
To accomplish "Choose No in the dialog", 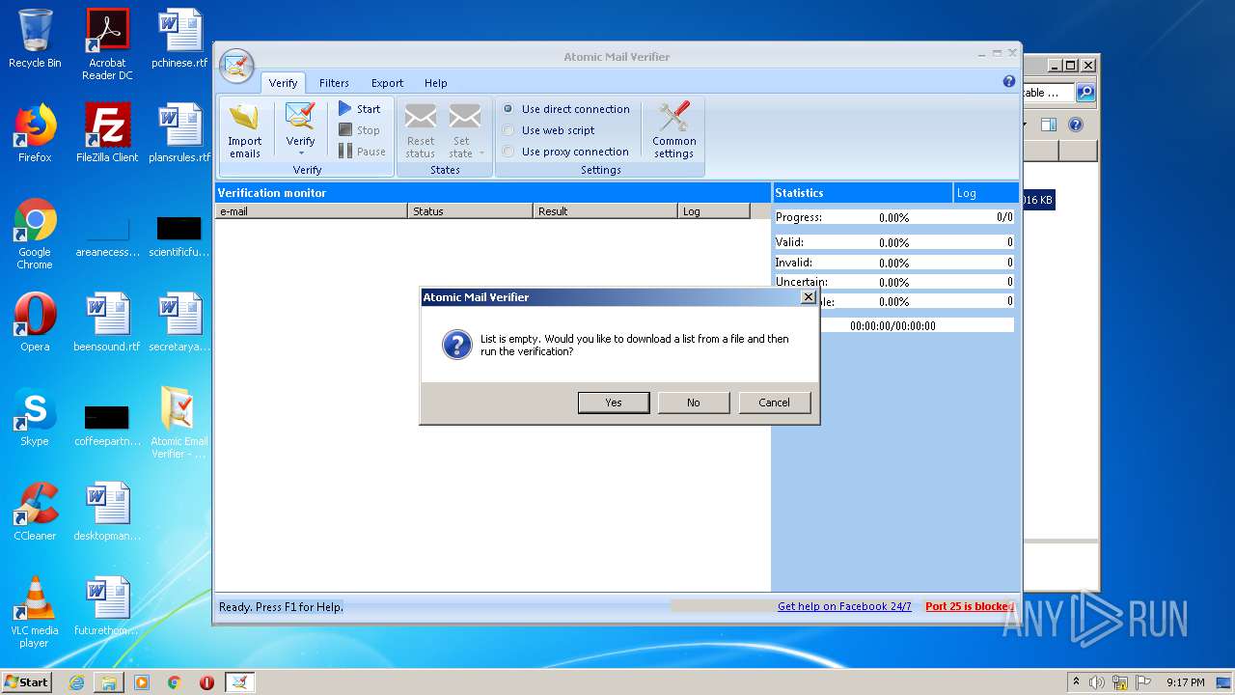I will click(x=694, y=403).
